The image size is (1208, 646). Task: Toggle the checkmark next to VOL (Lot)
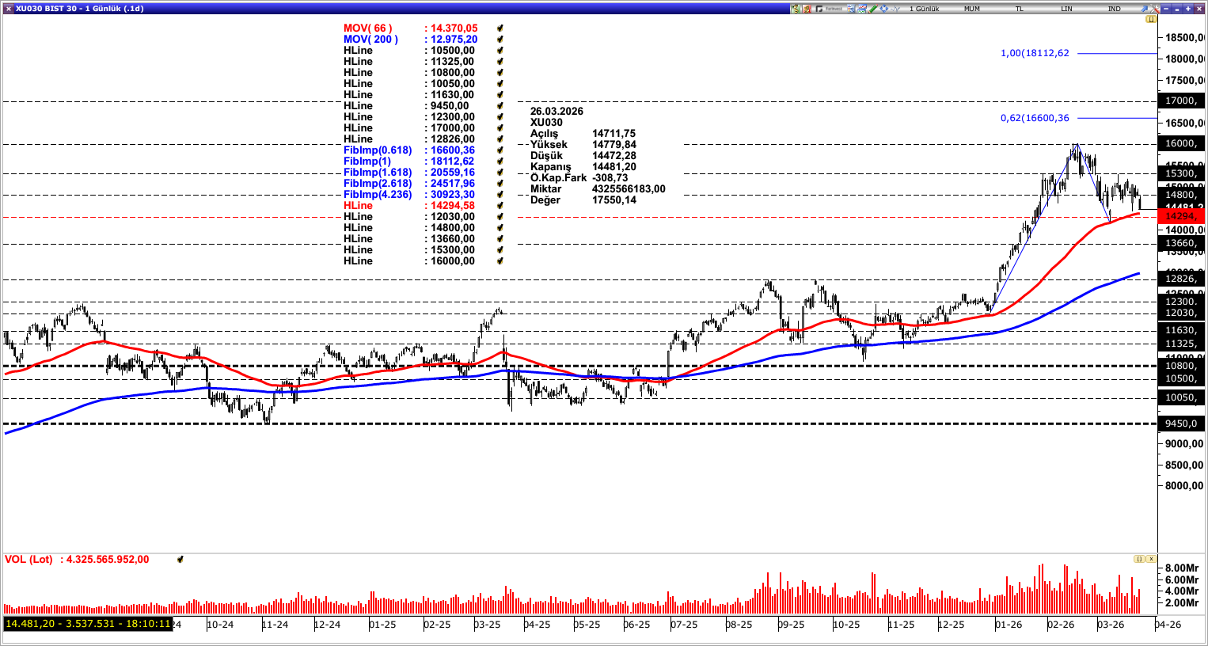pos(180,559)
